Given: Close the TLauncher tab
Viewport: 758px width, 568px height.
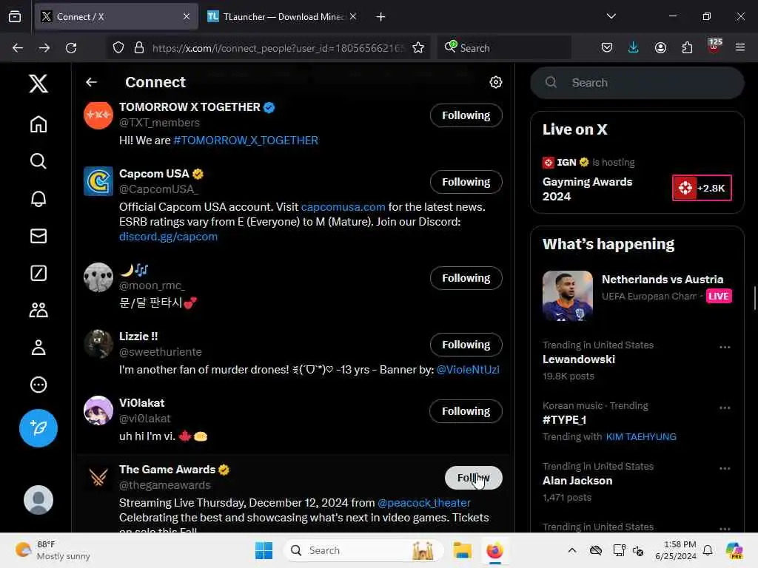Looking at the screenshot, I should tap(353, 17).
